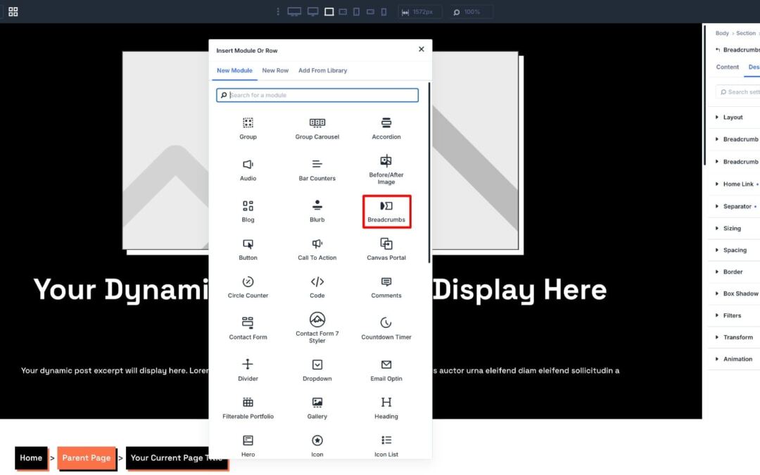Screen dimensions: 760x475
Task: Expand the Sizing settings group
Action: point(732,228)
